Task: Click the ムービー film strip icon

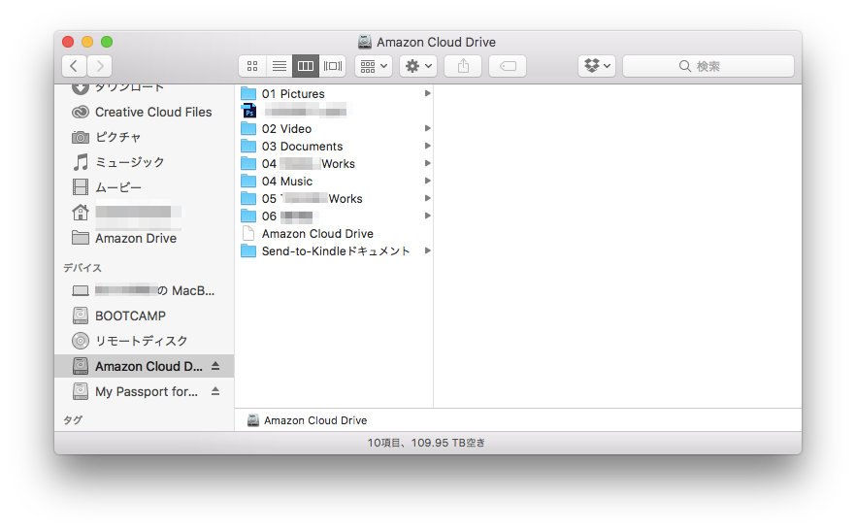Action: (81, 187)
